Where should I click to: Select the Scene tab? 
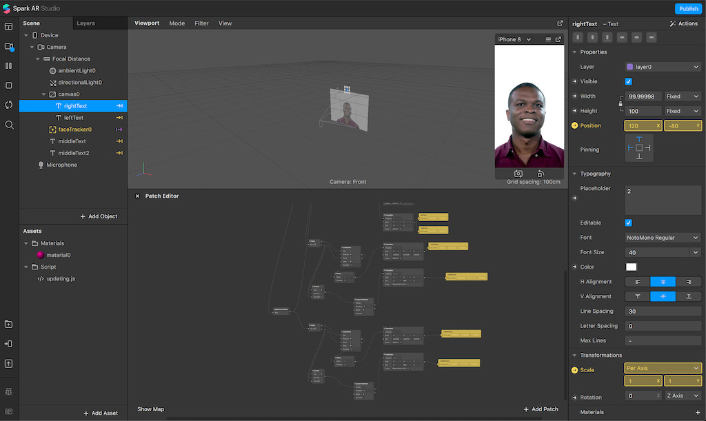(32, 23)
